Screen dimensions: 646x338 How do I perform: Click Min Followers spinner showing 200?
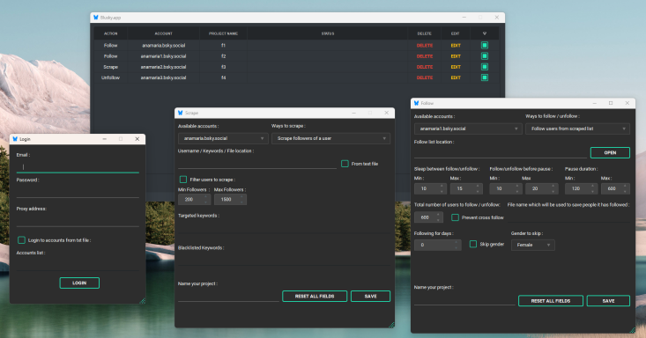195,199
